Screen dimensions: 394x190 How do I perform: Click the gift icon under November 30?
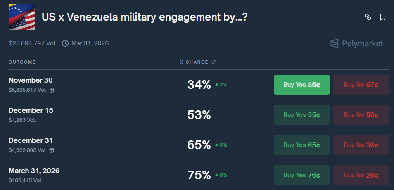click(51, 90)
